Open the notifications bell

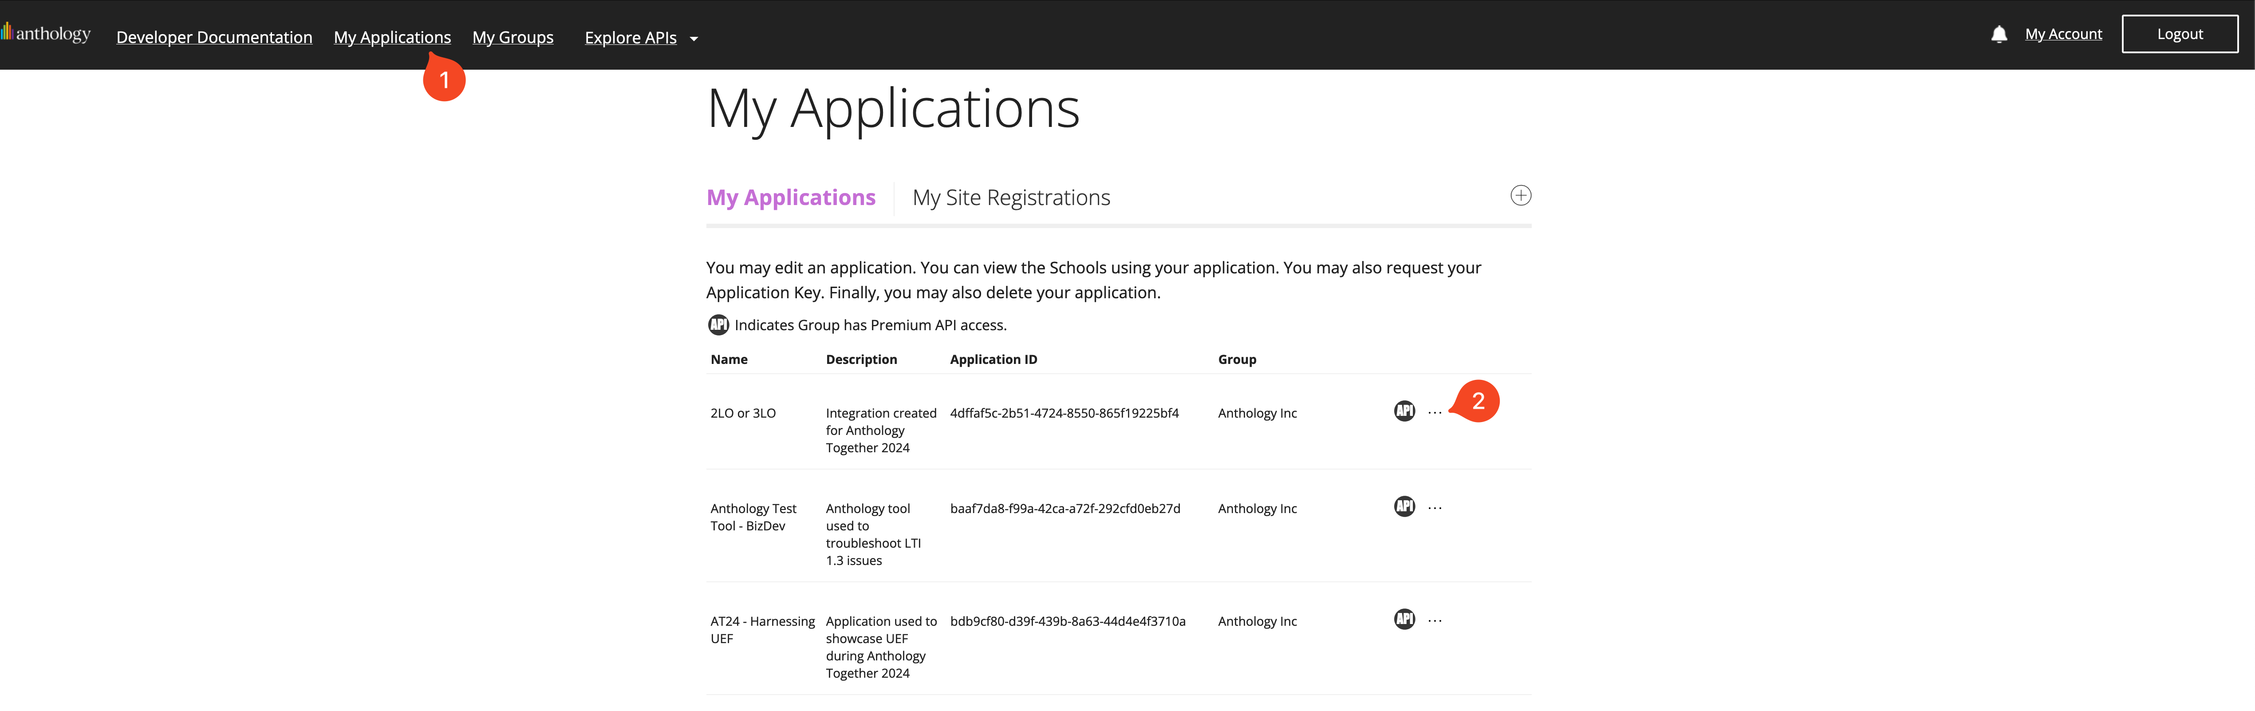coord(1999,34)
